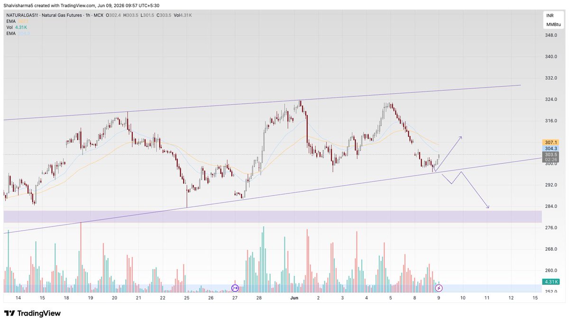The width and height of the screenshot is (569, 324).
Task: Click the light blue 304.3 EMA price tag
Action: [551, 148]
